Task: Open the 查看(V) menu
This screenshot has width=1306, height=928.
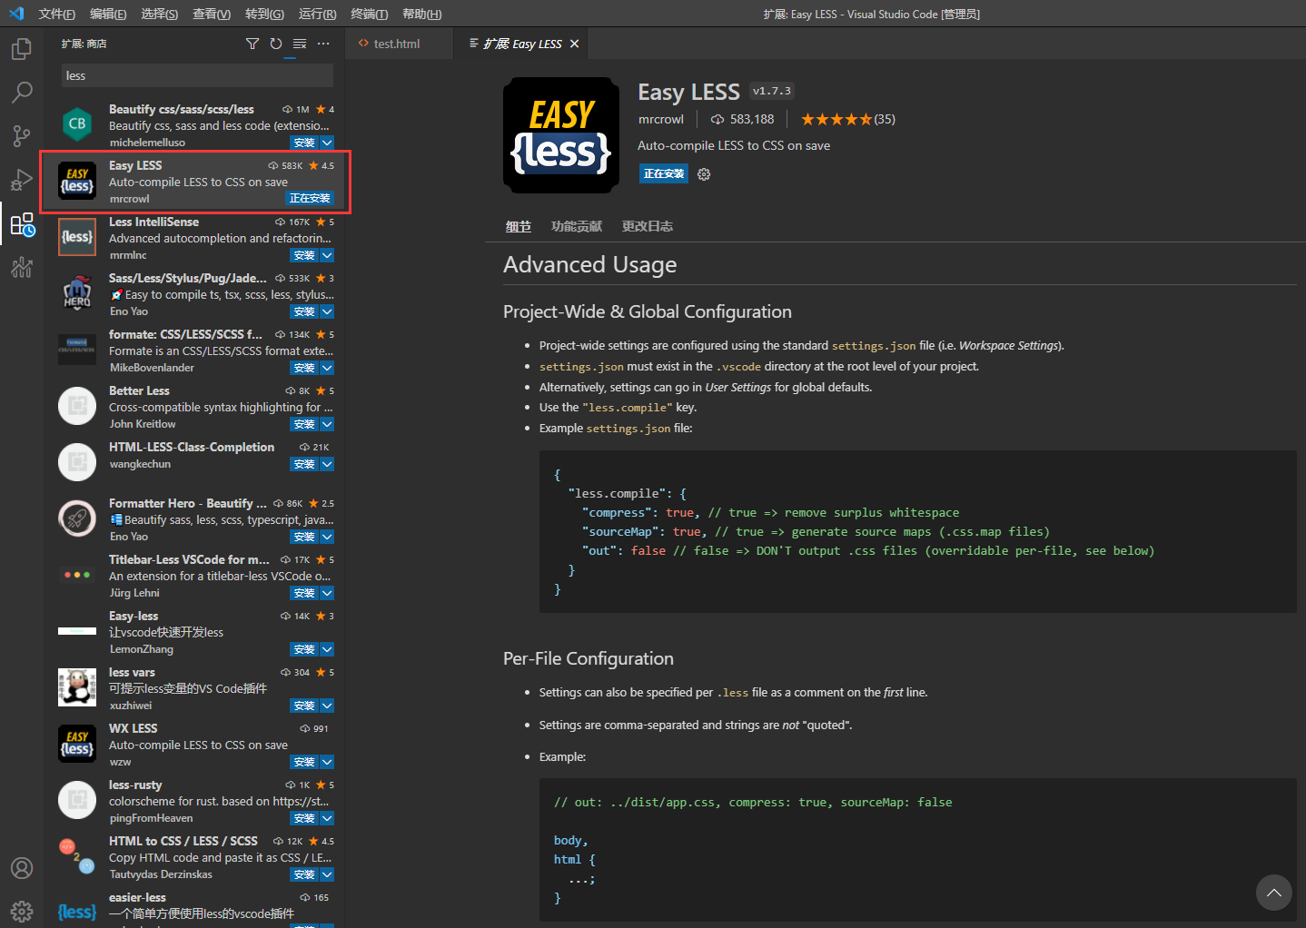Action: coord(212,14)
